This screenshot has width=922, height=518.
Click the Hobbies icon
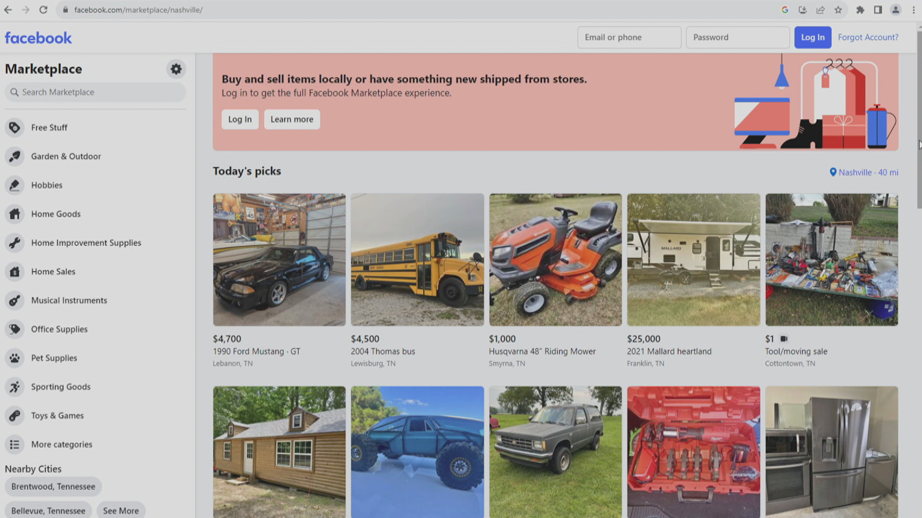[x=15, y=185]
